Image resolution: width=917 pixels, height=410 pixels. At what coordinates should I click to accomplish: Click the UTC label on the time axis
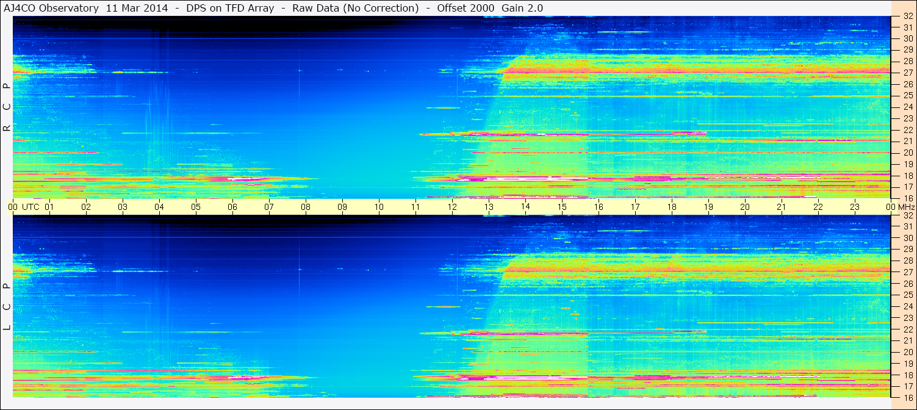click(31, 207)
